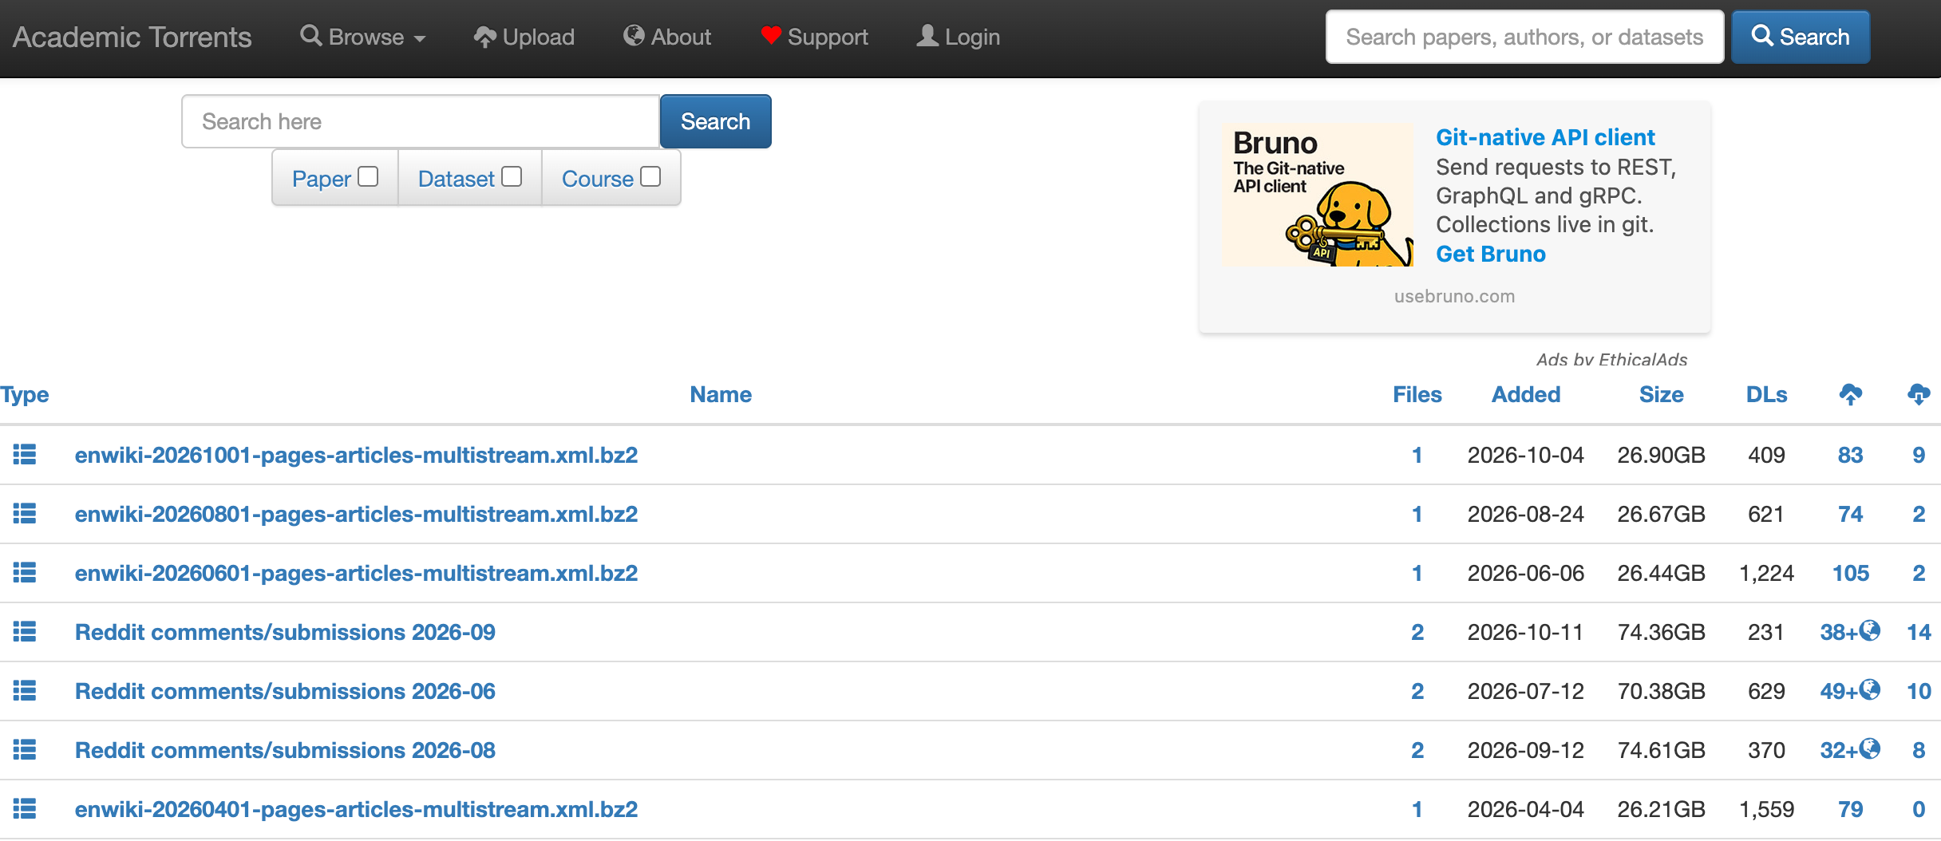Viewport: 1941px width, 841px height.
Task: Go to the Login page
Action: 958,37
